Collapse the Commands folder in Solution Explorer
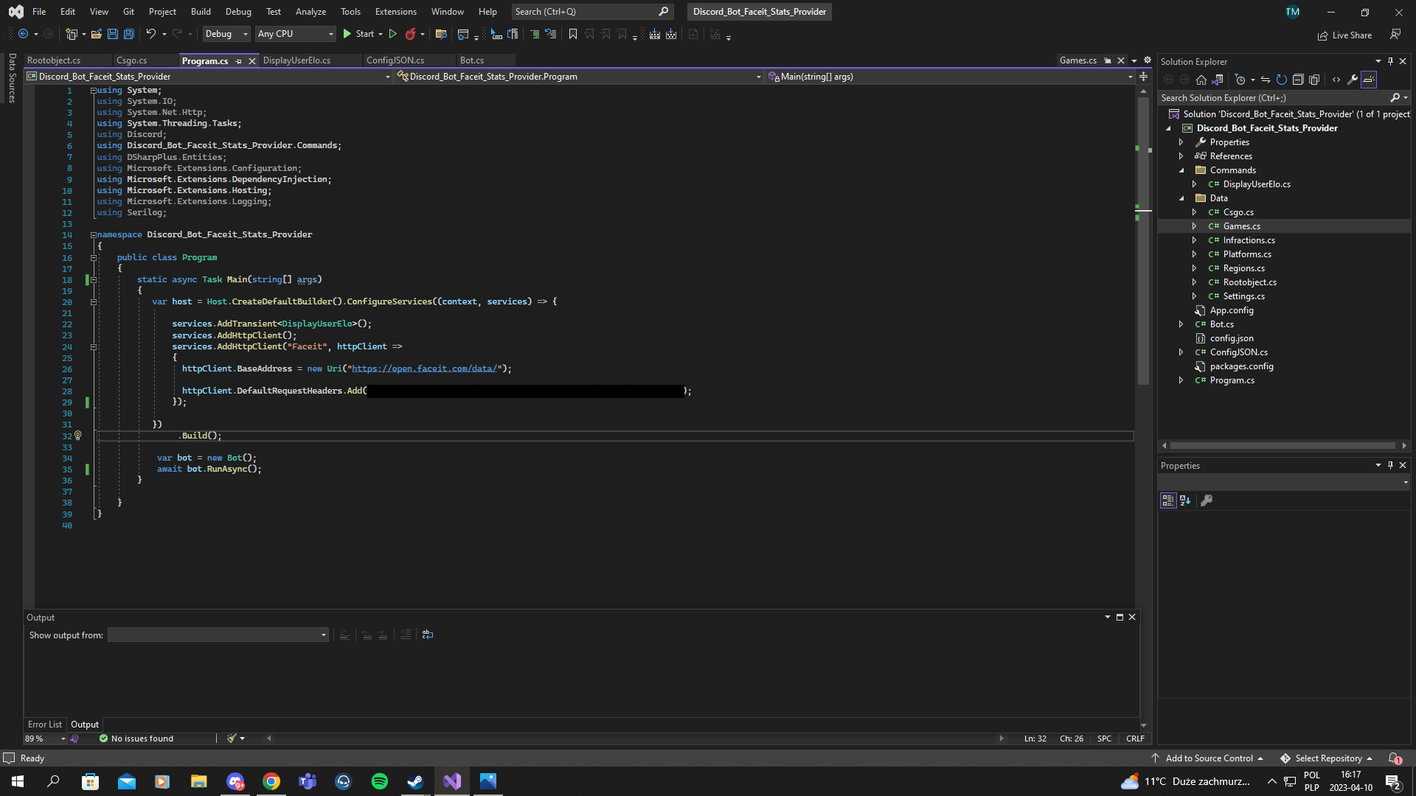This screenshot has height=796, width=1416. pyautogui.click(x=1181, y=170)
